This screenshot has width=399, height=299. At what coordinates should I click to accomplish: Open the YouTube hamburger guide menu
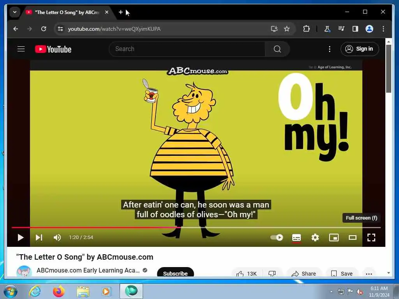click(21, 49)
